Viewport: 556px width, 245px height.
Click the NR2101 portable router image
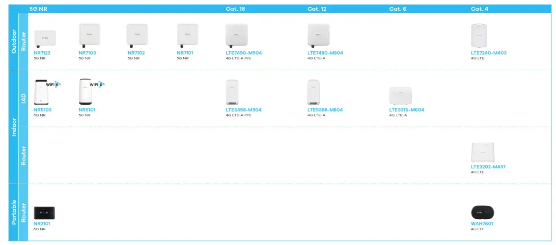[44, 213]
